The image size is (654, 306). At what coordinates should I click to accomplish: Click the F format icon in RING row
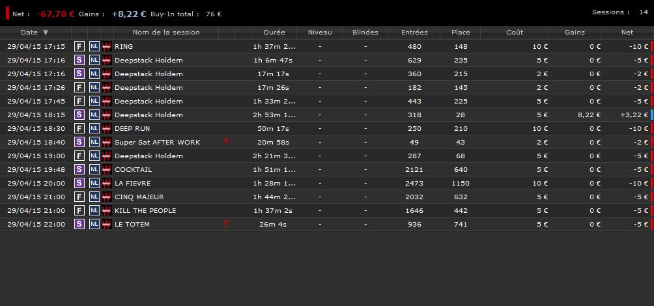tap(79, 46)
